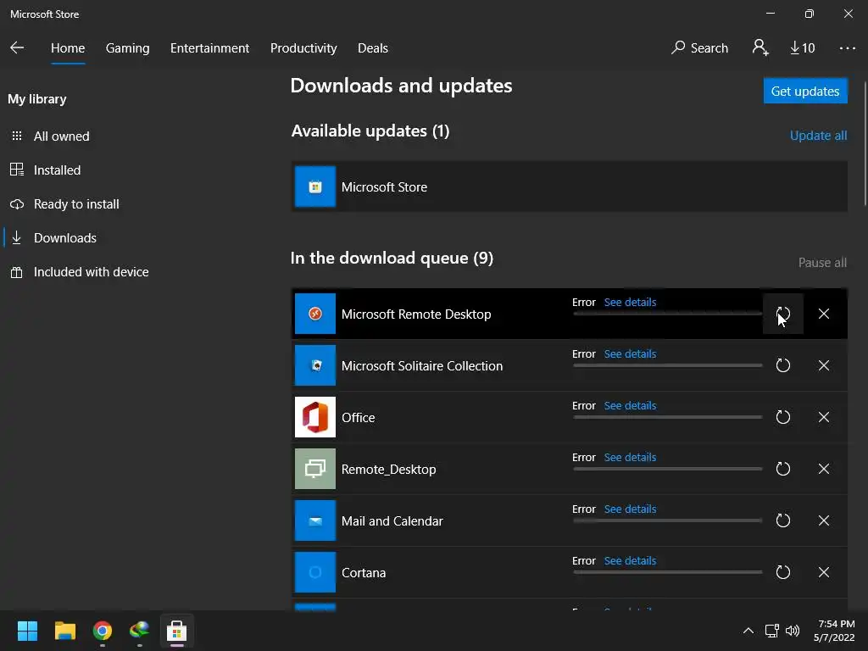
Task: Cancel Microsoft Remote Desktop download
Action: click(x=824, y=314)
